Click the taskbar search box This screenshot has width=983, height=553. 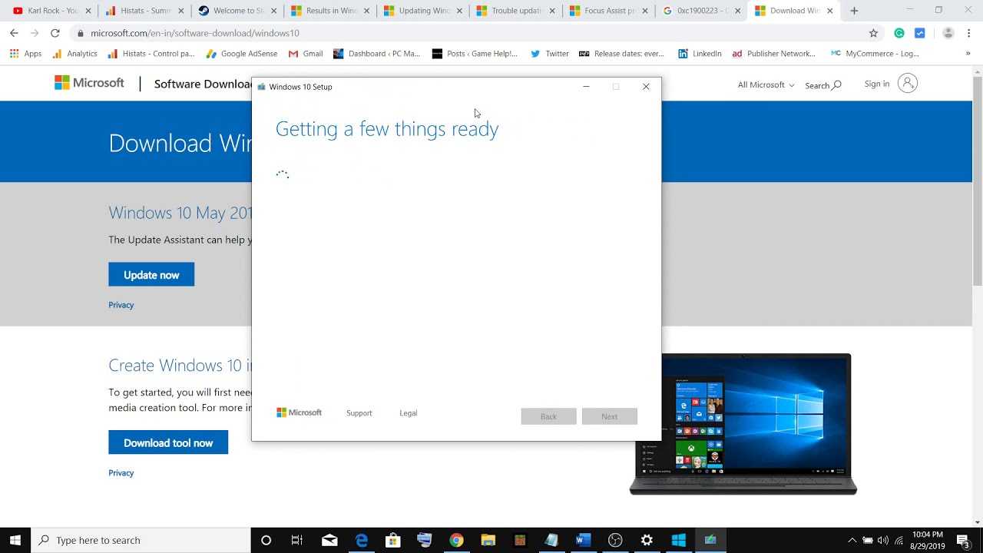point(141,540)
